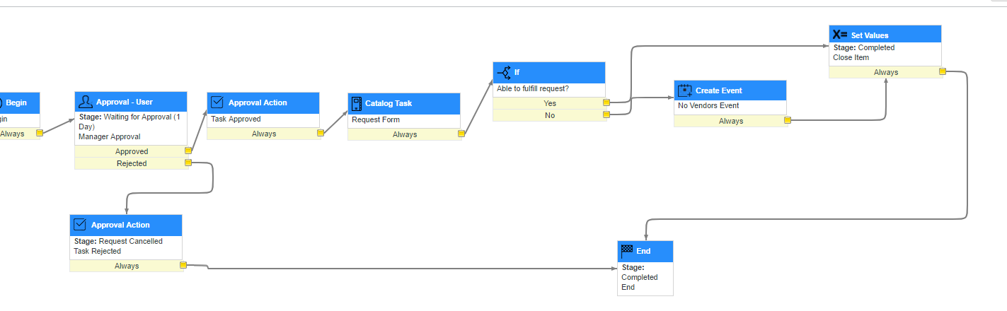Click 'Task Rejected' description text
The width and height of the screenshot is (1007, 311).
click(x=98, y=251)
